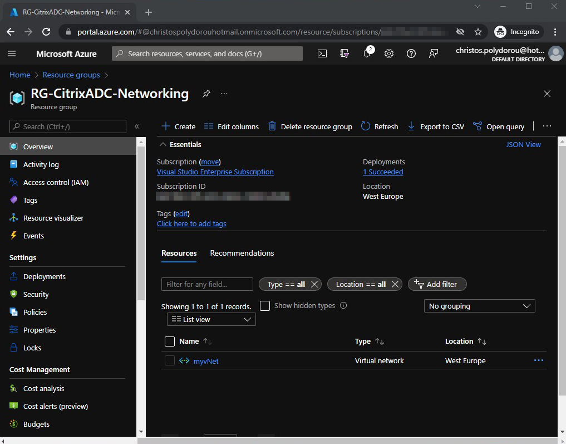This screenshot has width=566, height=444.
Task: Focus the sidebar Search (Ctrl+/) box
Action: [68, 126]
